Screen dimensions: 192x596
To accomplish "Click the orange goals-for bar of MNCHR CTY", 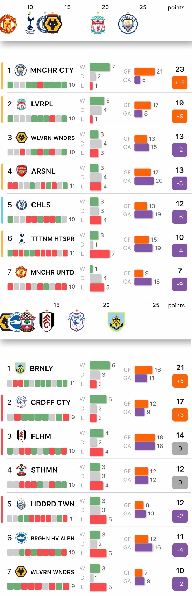I will (x=144, y=71).
